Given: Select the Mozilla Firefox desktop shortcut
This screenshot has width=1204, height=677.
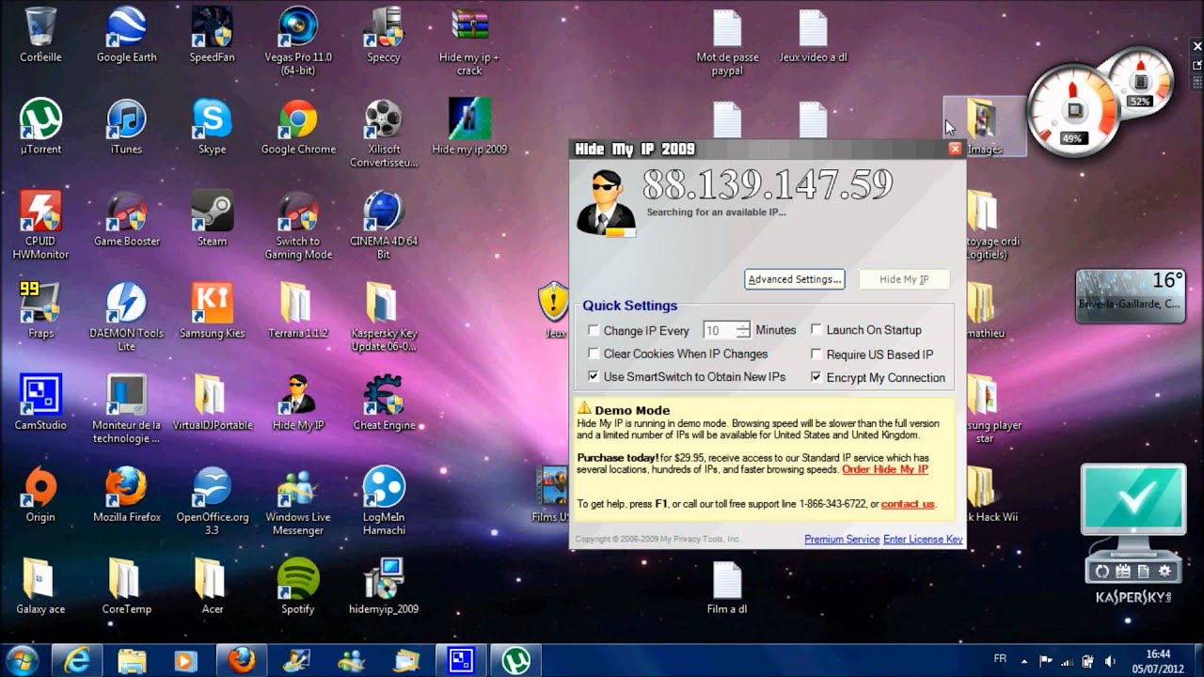Looking at the screenshot, I should 127,496.
